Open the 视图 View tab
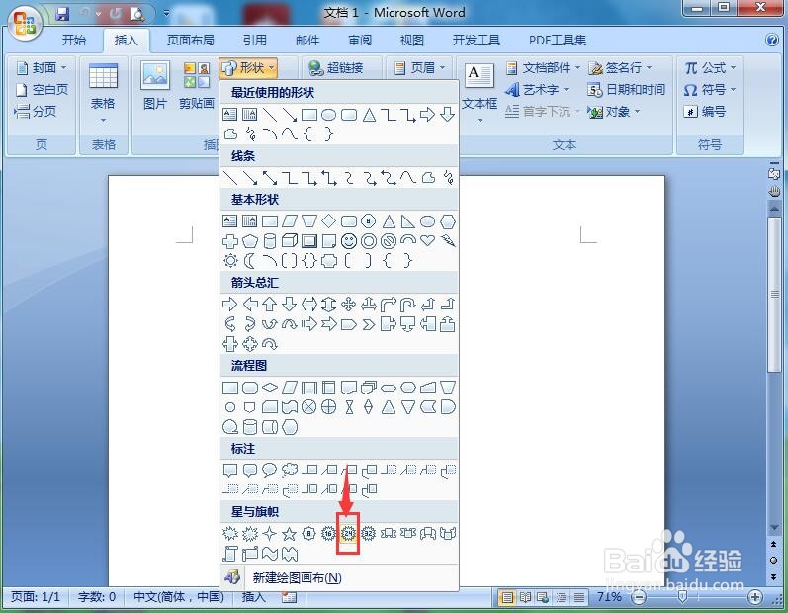This screenshot has height=613, width=788. click(x=412, y=40)
